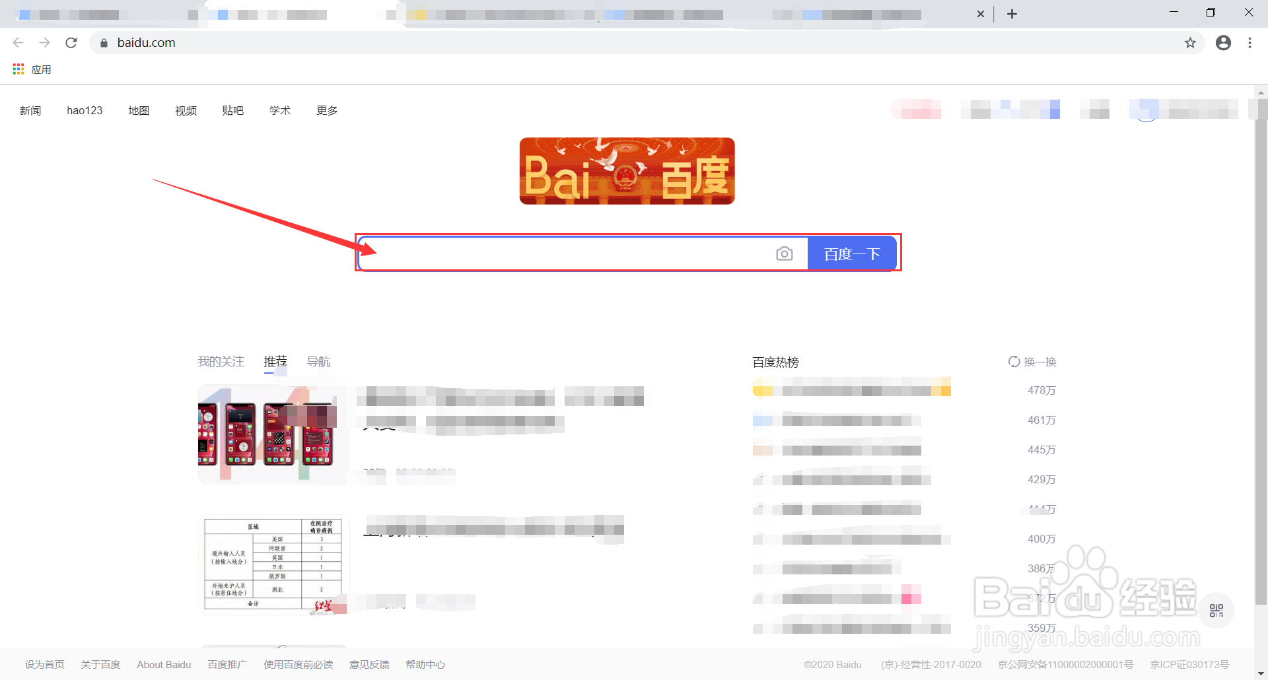This screenshot has width=1268, height=680.
Task: Bookmark this page with the star icon
Action: [x=1190, y=43]
